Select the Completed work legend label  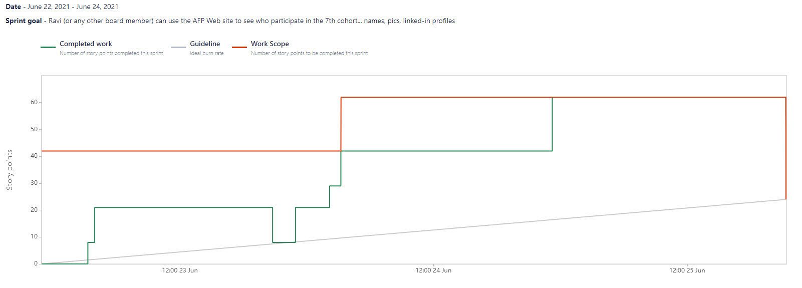pyautogui.click(x=86, y=44)
